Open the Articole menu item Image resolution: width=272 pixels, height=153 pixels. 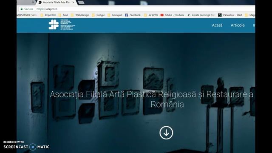coord(238,25)
